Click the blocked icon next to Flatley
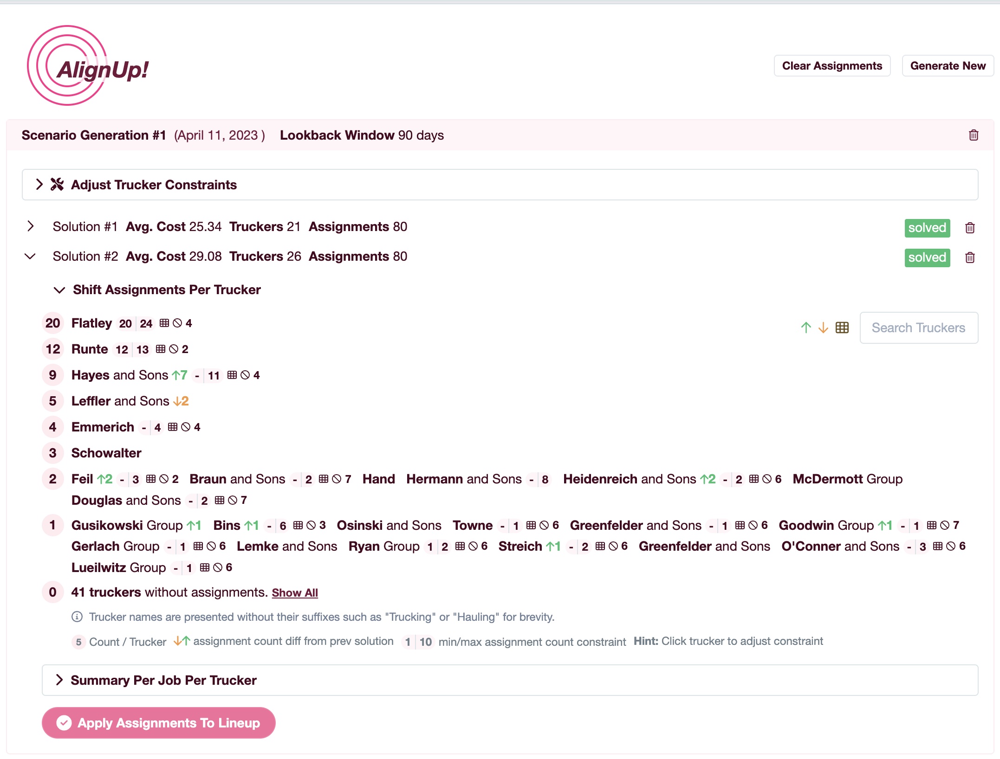The height and width of the screenshot is (759, 1000). [x=177, y=323]
